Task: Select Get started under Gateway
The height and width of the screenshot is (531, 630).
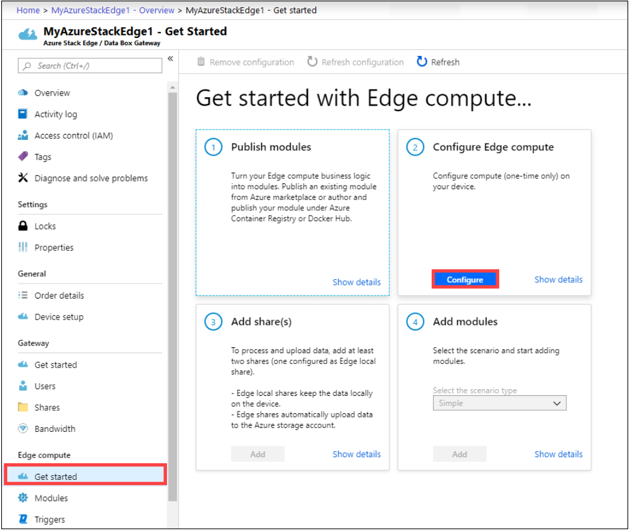Action: (55, 365)
